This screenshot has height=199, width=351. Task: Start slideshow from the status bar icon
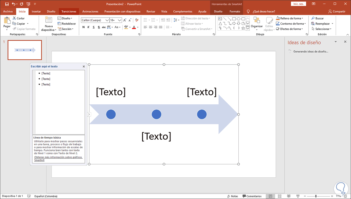point(298,196)
